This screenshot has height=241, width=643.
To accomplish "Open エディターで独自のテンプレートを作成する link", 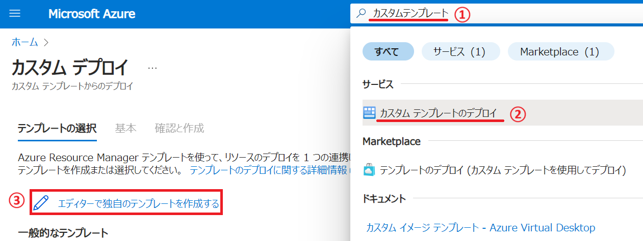I will click(139, 204).
